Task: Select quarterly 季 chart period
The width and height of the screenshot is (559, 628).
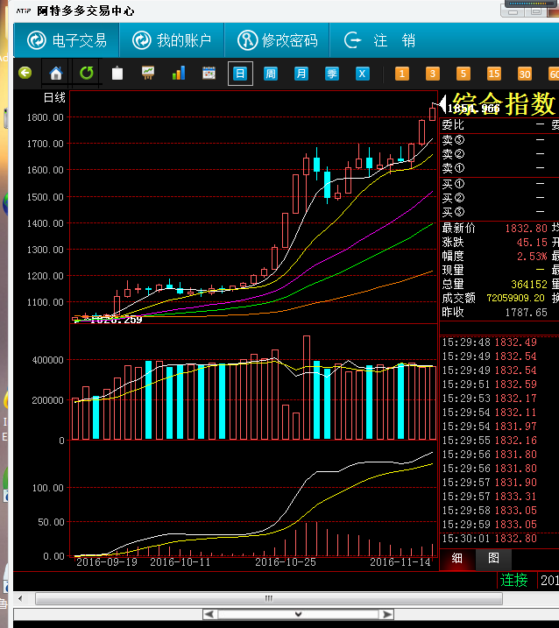Action: [x=332, y=74]
